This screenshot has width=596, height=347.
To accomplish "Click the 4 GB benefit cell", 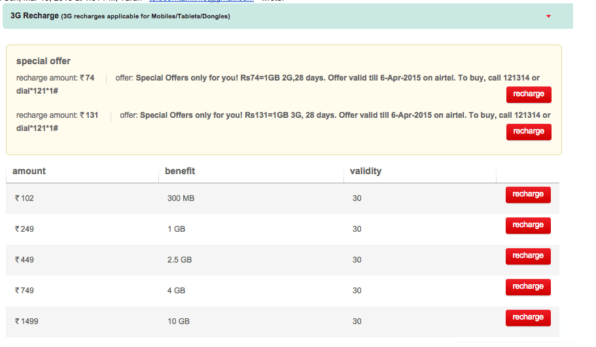I will coord(176,291).
